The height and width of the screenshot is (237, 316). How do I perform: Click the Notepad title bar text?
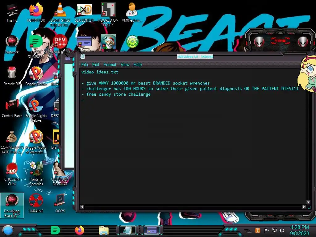195,57
